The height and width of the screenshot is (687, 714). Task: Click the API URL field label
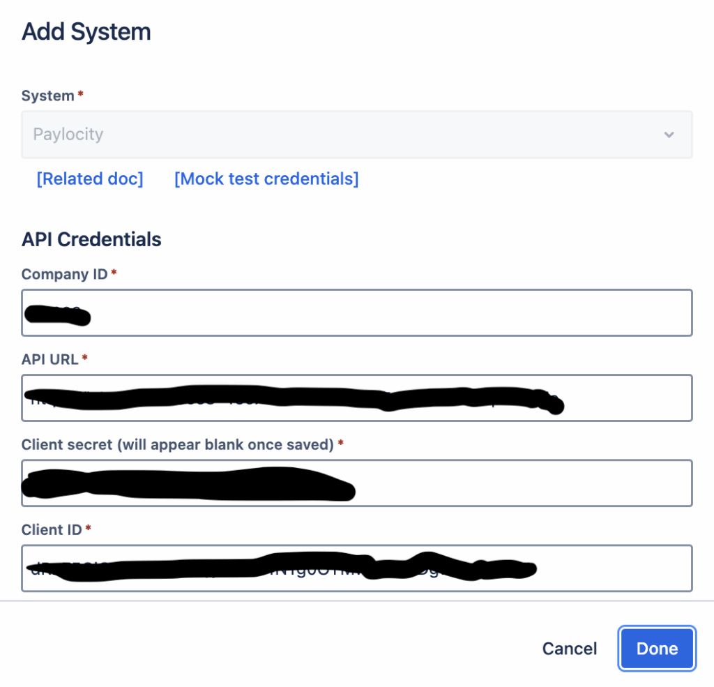[49, 359]
